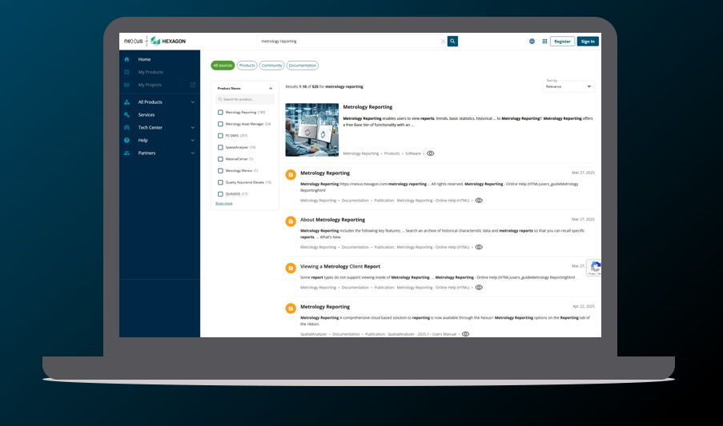This screenshot has width=723, height=426.
Task: Click the eye icon on the Mar 27 Metrology Reporting result
Action: click(479, 201)
